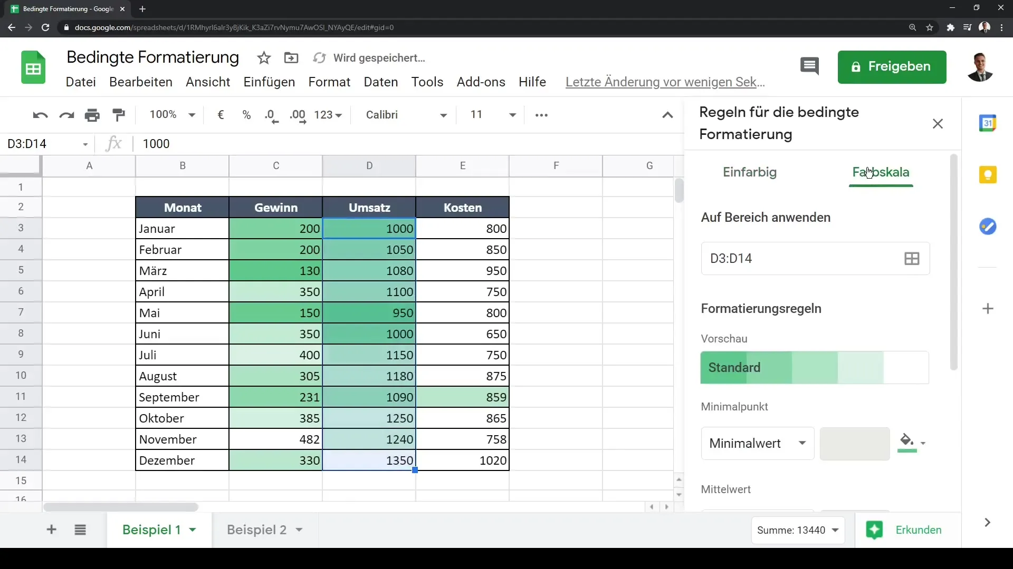Viewport: 1013px width, 569px height.
Task: Select column D header
Action: [369, 165]
